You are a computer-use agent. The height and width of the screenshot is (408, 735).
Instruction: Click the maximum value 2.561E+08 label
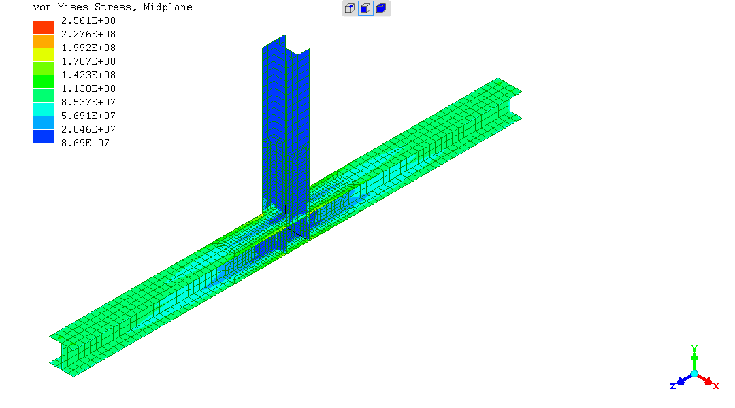pos(88,20)
